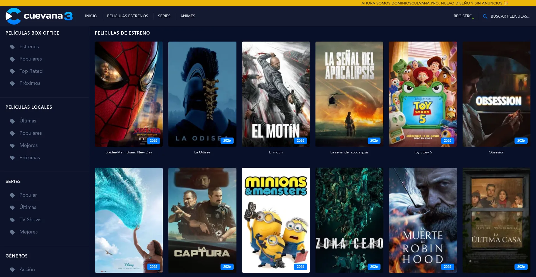Open the TV Shows list
Image resolution: width=536 pixels, height=277 pixels.
tap(30, 220)
